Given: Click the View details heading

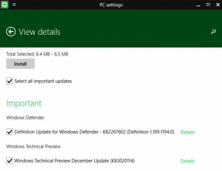Looking at the screenshot, I should coord(40,32).
